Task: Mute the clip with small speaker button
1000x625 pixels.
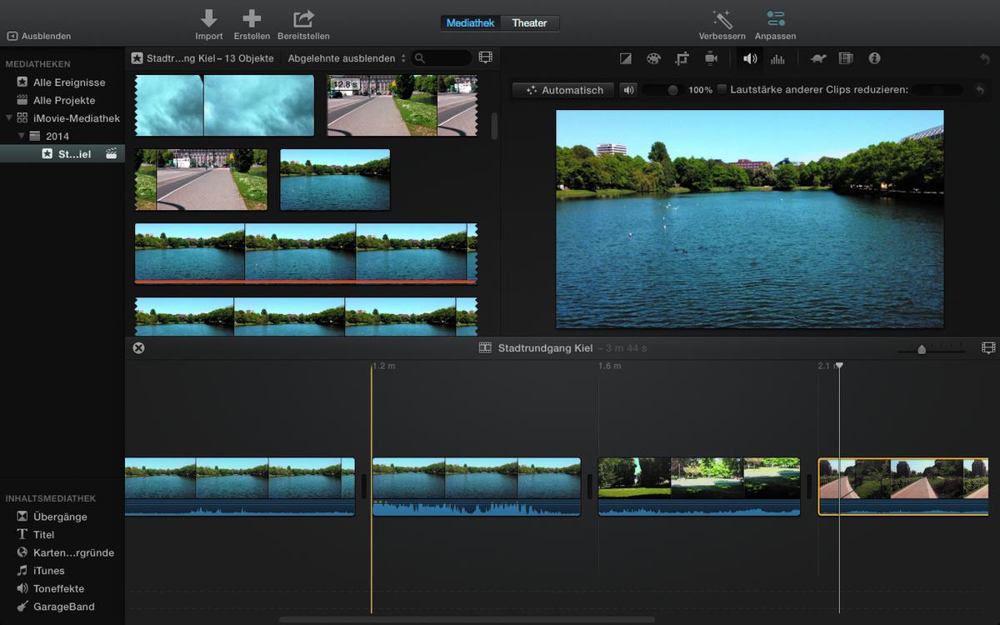Action: (x=628, y=90)
